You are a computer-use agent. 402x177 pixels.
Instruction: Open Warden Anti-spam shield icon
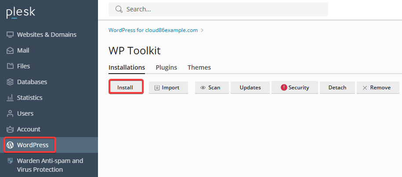pyautogui.click(x=10, y=161)
